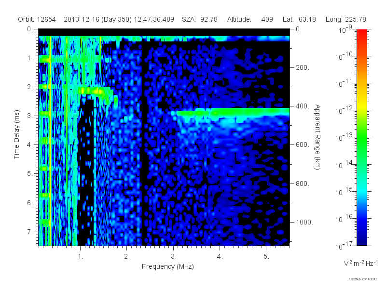Screen dimensions: 386x289
Task: Click the 'Apparent Range (km)' axis title
Action: (x=317, y=137)
